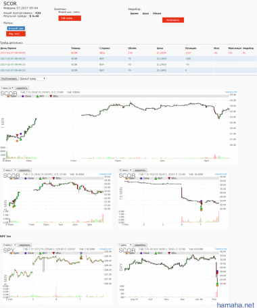Image resolution: width=257 pixels, height=308 pixels.
Task: Click the orange Open legend marker in SPY chart
Action: (11, 253)
